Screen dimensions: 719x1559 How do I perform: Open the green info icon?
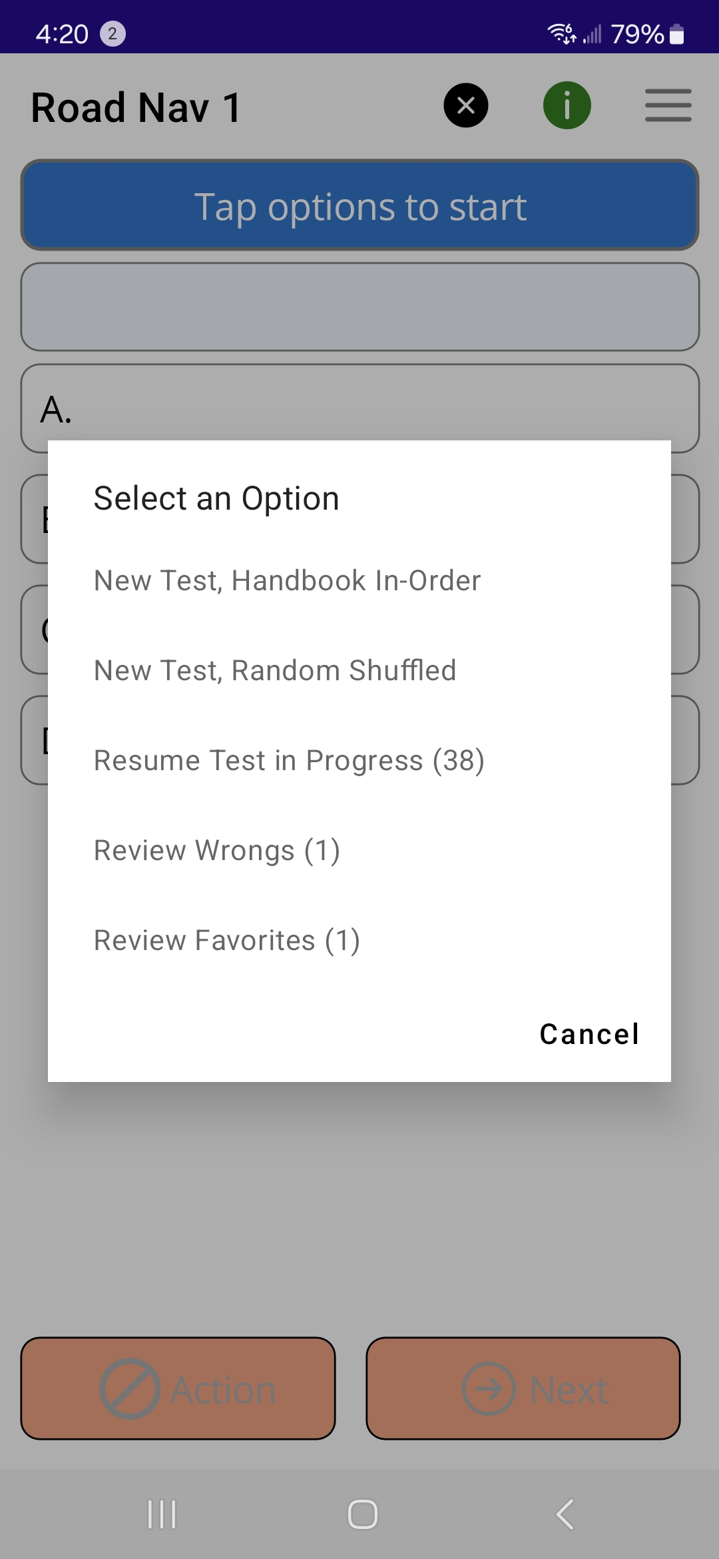pyautogui.click(x=567, y=105)
